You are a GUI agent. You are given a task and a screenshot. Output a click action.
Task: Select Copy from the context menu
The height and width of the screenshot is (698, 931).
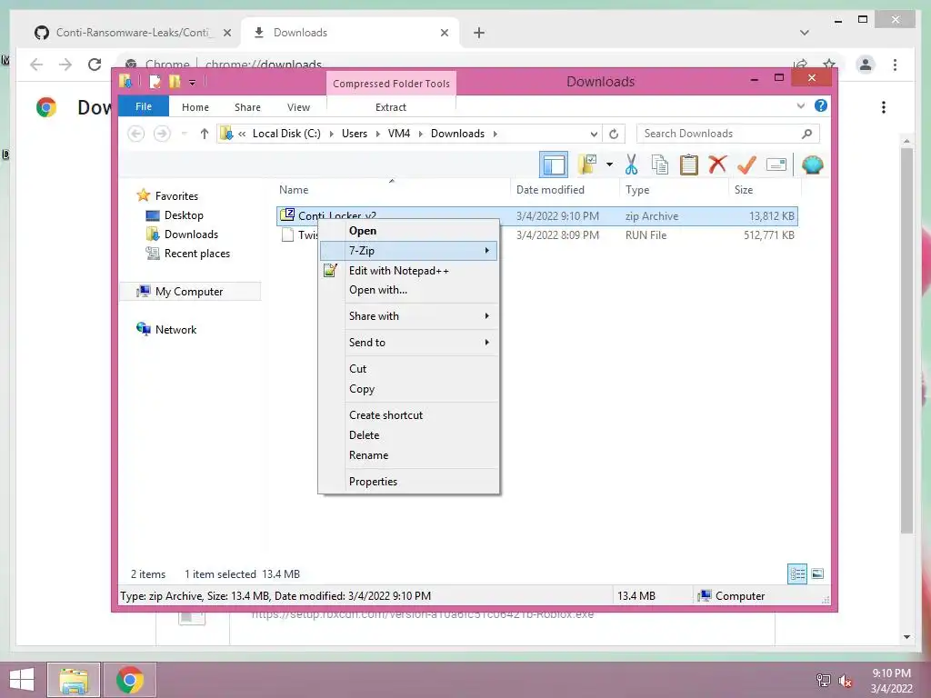click(x=408, y=389)
